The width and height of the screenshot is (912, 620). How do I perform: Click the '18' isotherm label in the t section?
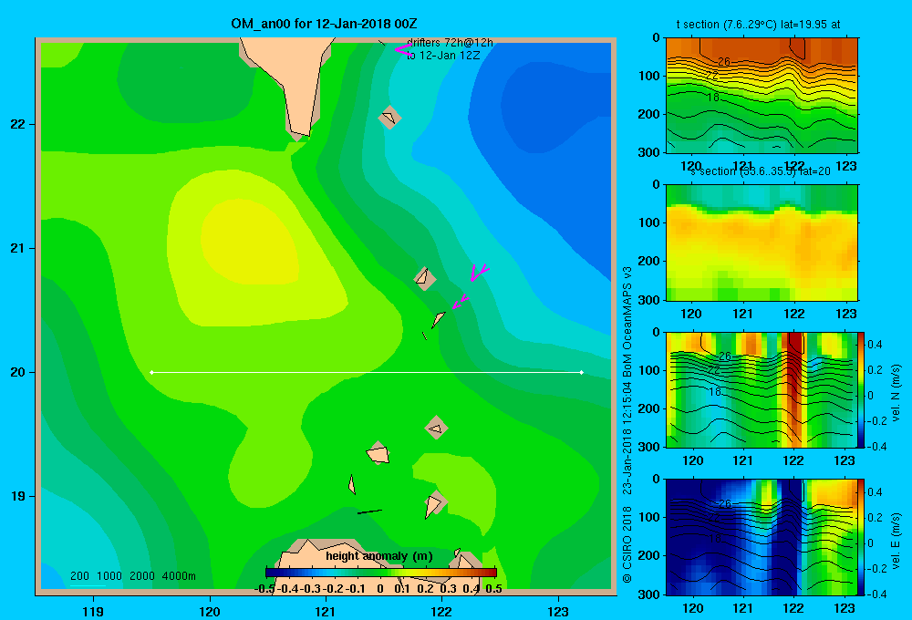click(714, 98)
